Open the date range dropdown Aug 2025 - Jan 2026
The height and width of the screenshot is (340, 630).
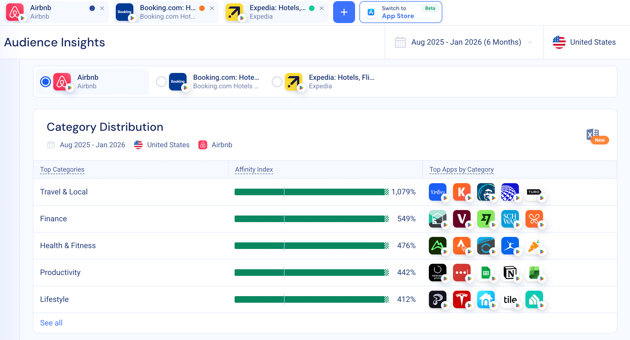coord(464,42)
